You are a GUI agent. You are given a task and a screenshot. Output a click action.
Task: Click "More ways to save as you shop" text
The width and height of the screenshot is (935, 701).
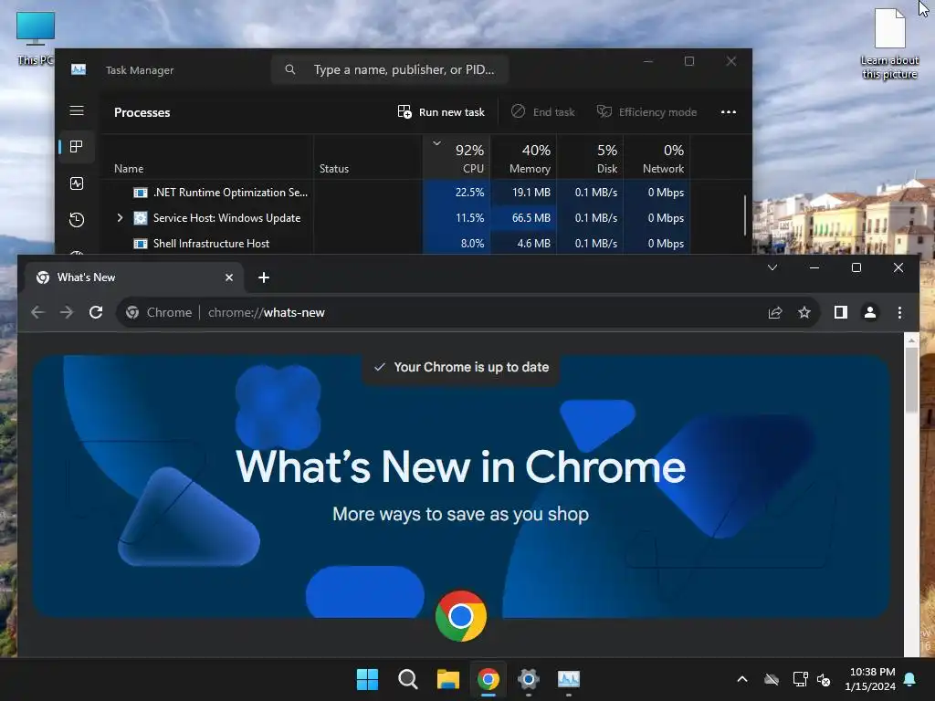pos(460,514)
